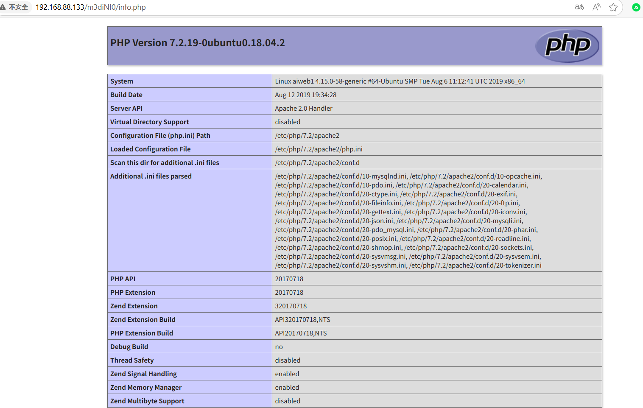Open the green JS profile avatar
643x408 pixels.
(x=636, y=7)
